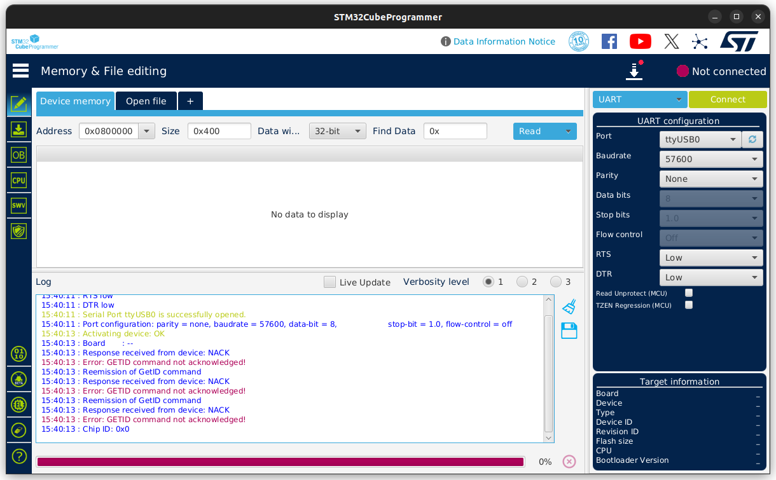776x480 pixels.
Task: Switch to the Device memory tab
Action: tap(75, 101)
